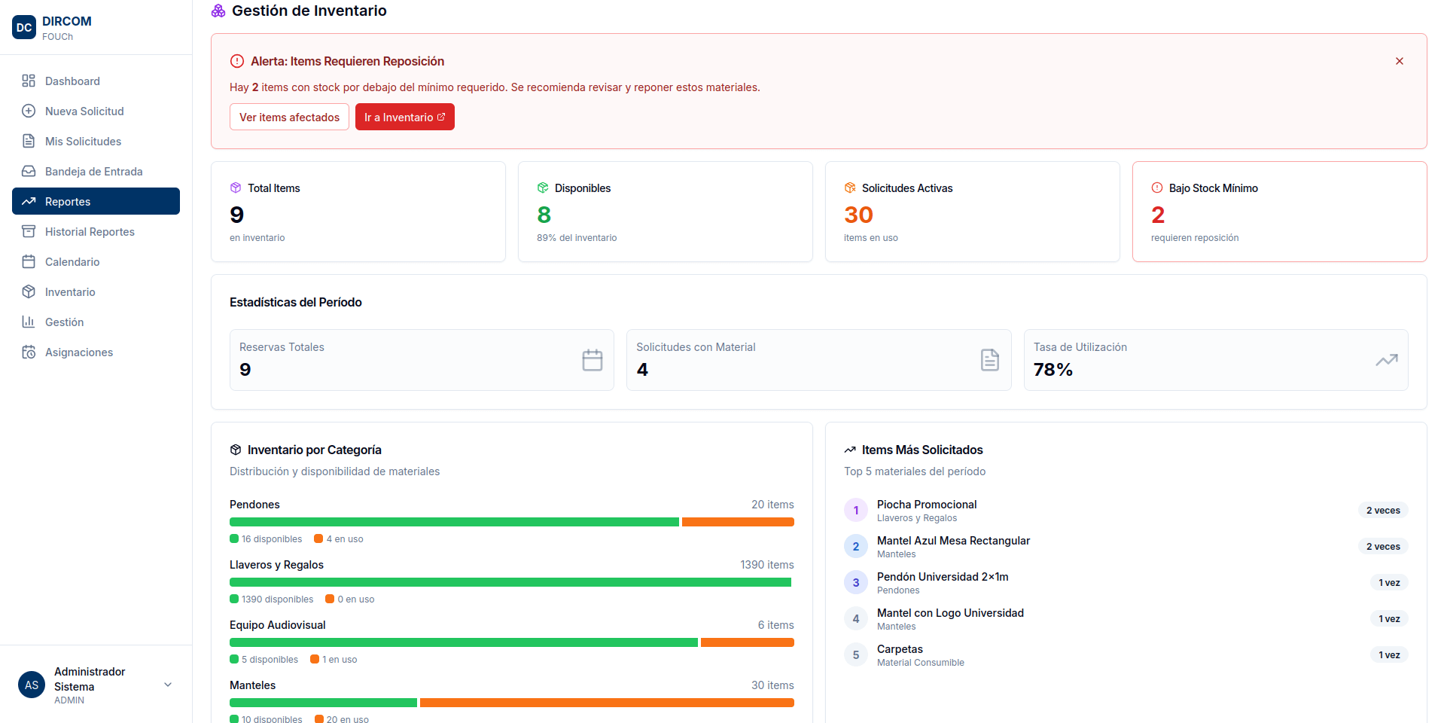The image size is (1444, 723).
Task: Open the Bajo Stock Mínimo card
Action: click(1279, 212)
